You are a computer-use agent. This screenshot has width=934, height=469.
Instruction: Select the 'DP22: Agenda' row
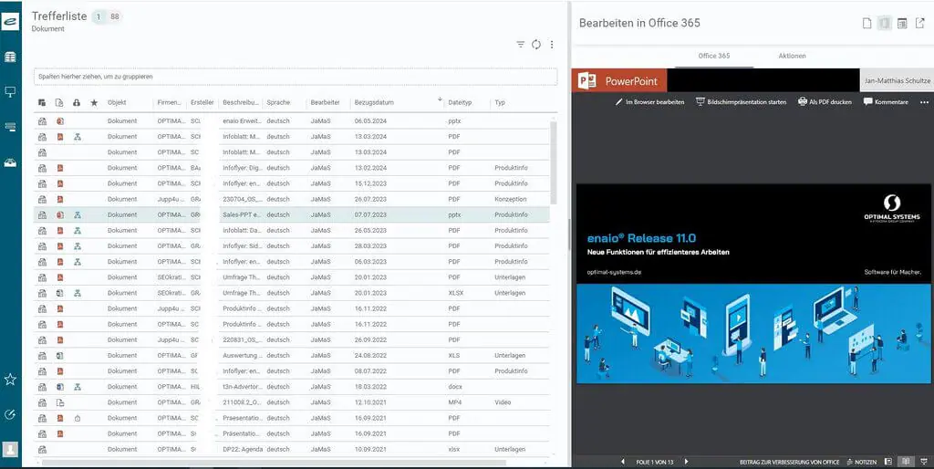pyautogui.click(x=292, y=449)
